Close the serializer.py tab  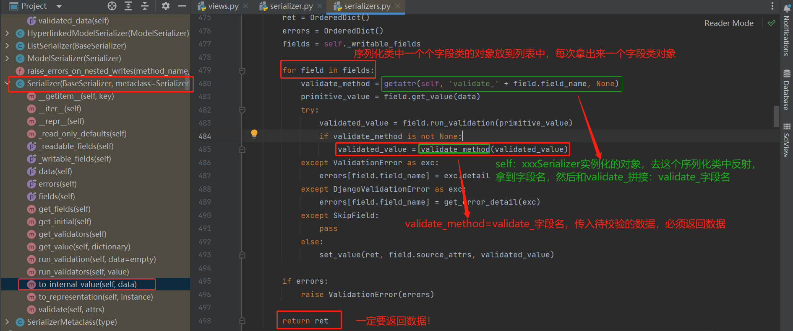click(320, 6)
